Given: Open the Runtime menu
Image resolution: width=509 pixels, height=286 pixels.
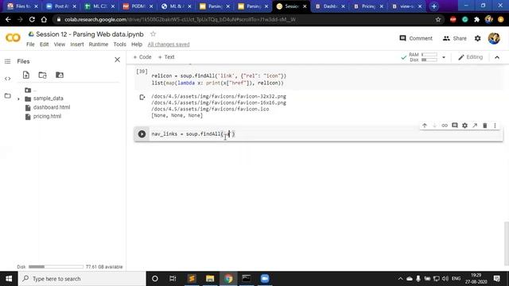Looking at the screenshot, I should 99,44.
